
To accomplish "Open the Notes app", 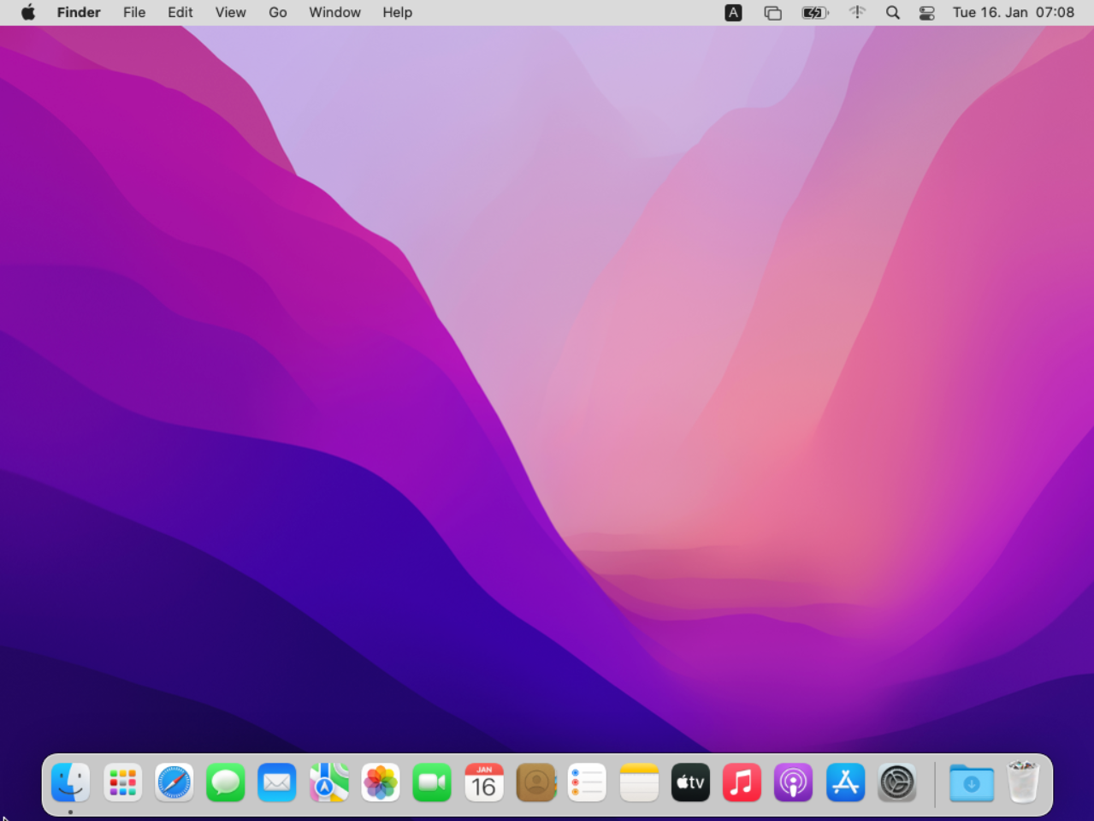I will pos(638,782).
